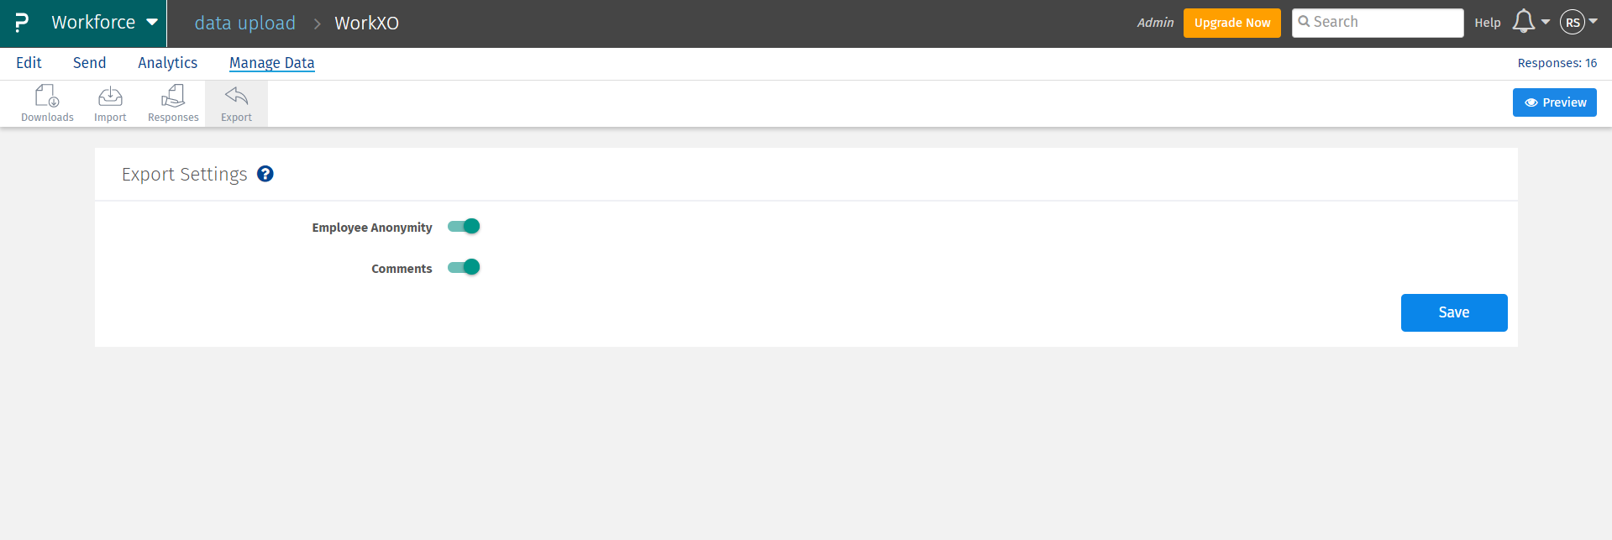
Task: Switch to the Analytics tab
Action: pyautogui.click(x=168, y=63)
